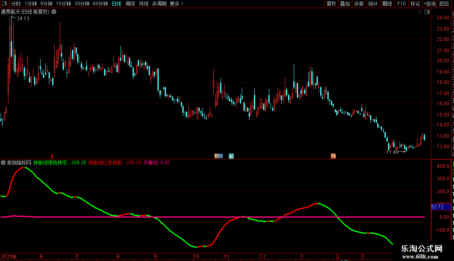Click the panel layout icon at top-left
The height and width of the screenshot is (261, 454).
[4, 4]
